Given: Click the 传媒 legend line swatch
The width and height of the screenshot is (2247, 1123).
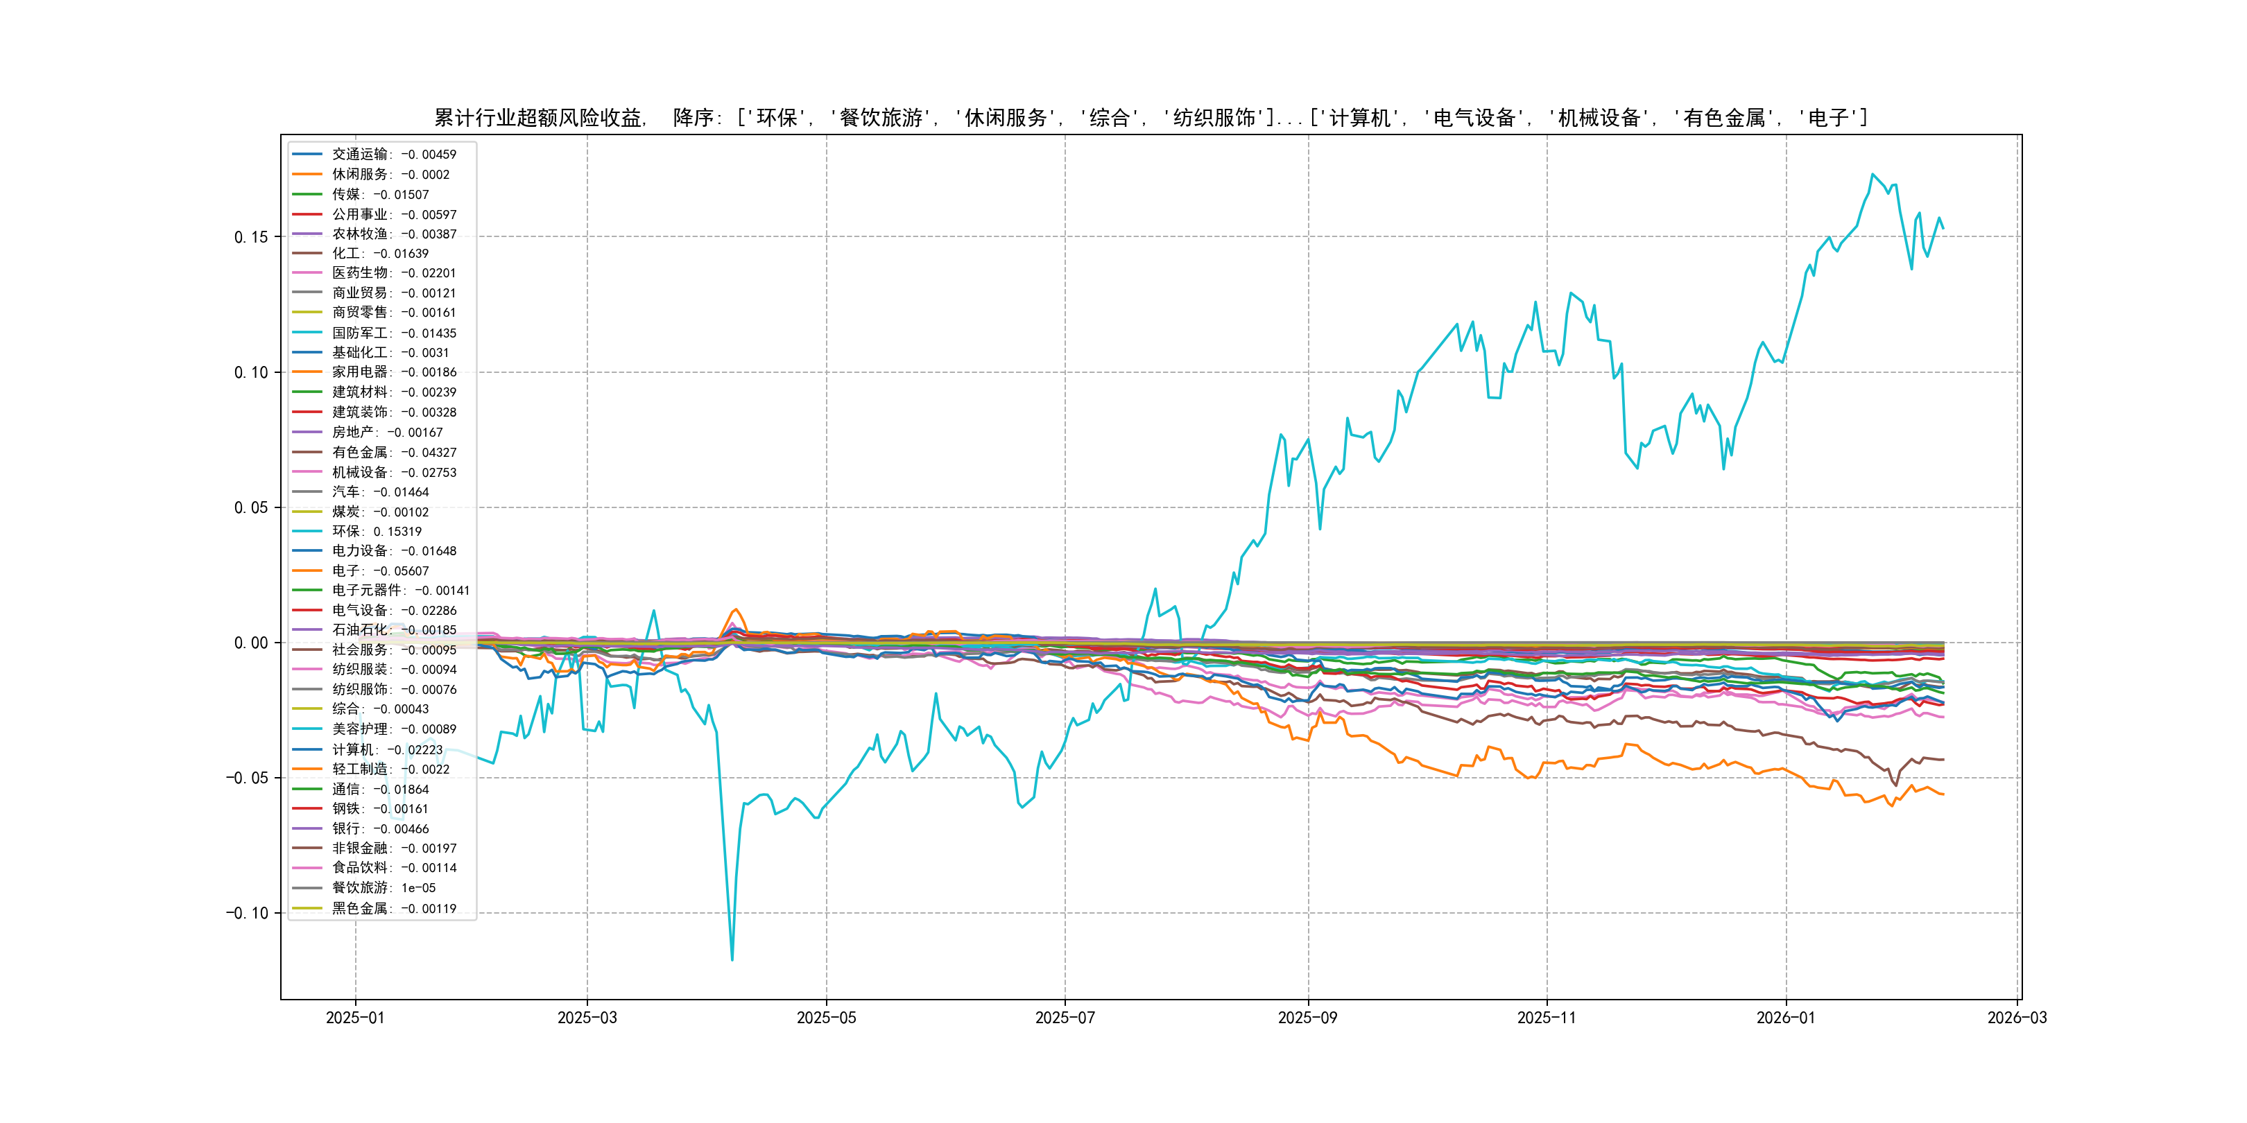Looking at the screenshot, I should coord(307,194).
